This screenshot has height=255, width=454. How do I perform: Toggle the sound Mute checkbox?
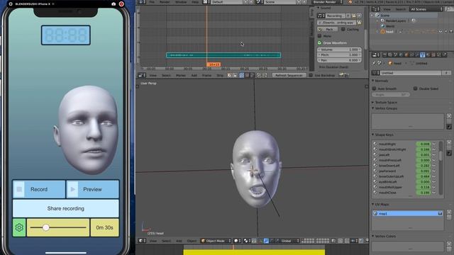(320, 36)
